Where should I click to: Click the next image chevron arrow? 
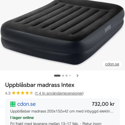point(77,76)
